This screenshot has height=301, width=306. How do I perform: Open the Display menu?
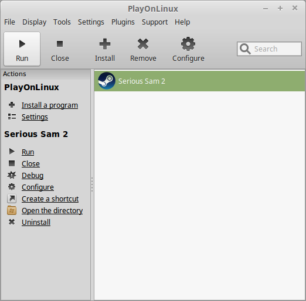click(34, 22)
